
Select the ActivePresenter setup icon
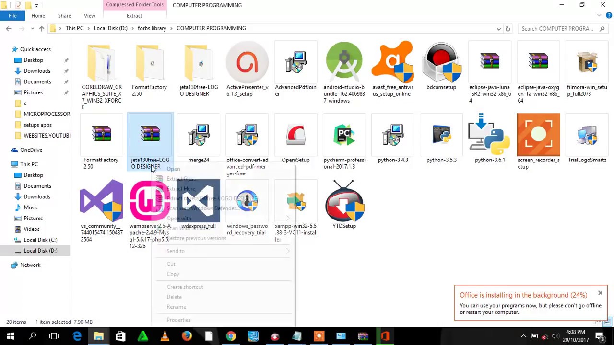pos(247,62)
